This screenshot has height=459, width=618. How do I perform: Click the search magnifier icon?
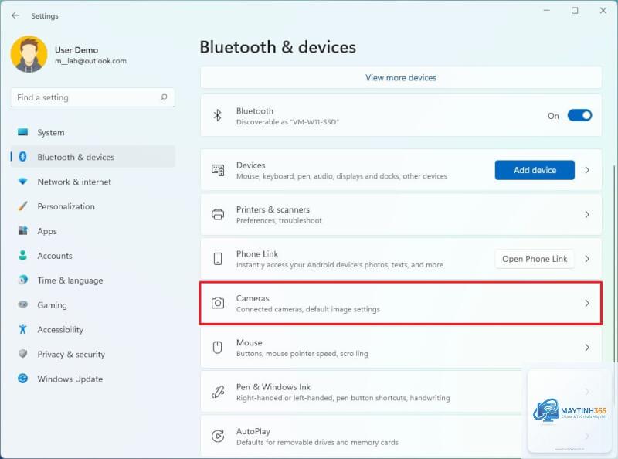coord(164,97)
